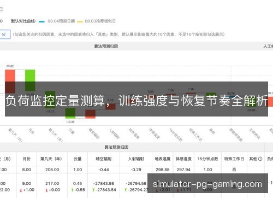Viewport: 273px width, 198px height.
Task: Click the -27843.54 difference value
Action: pos(106,190)
